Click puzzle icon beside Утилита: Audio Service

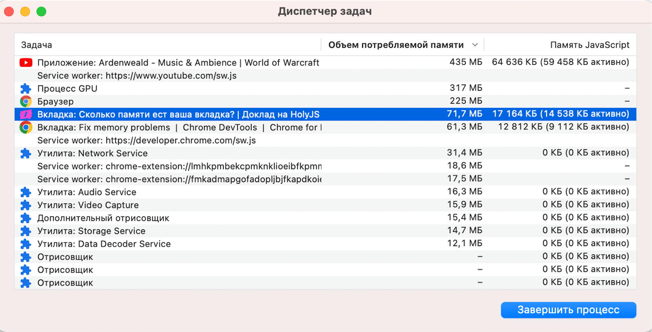(x=26, y=192)
